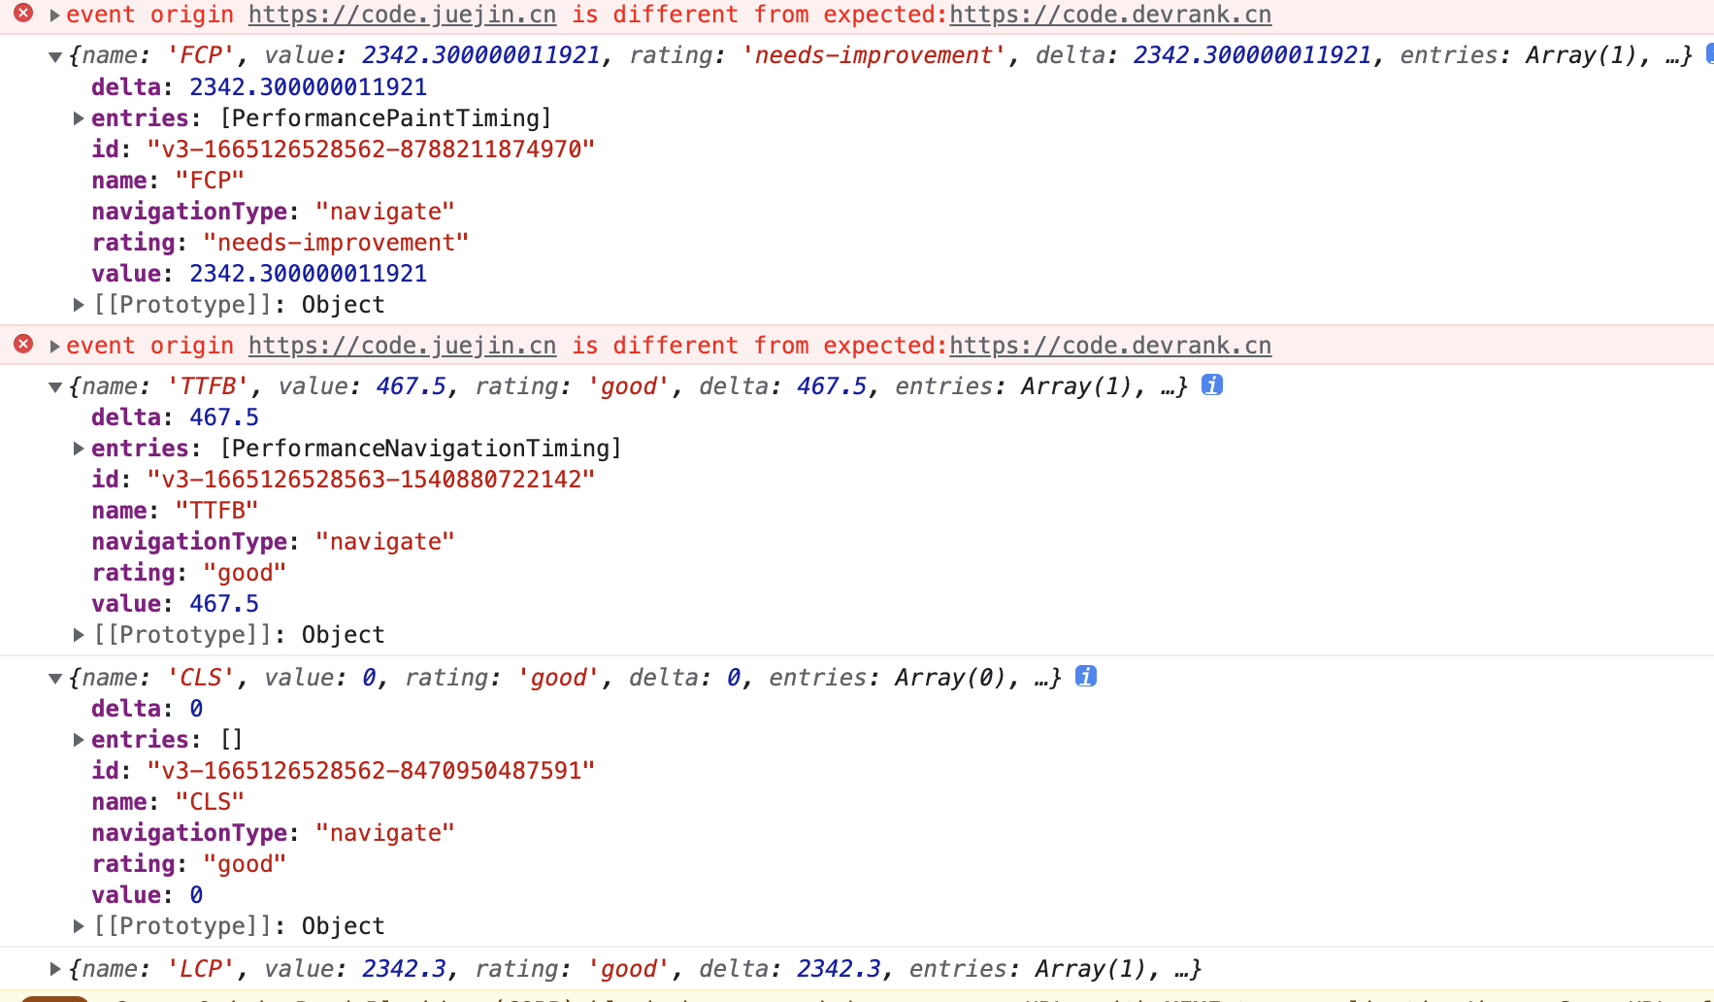Image resolution: width=1714 pixels, height=1002 pixels.
Task: Open the code.devrank.cn link in the first error
Action: 1109,16
